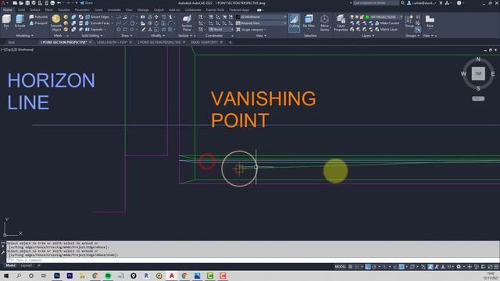
Task: Click the search keyword input field
Action: pyautogui.click(x=376, y=3)
